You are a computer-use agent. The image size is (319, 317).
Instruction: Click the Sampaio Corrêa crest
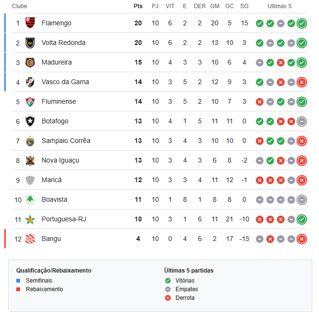(30, 141)
